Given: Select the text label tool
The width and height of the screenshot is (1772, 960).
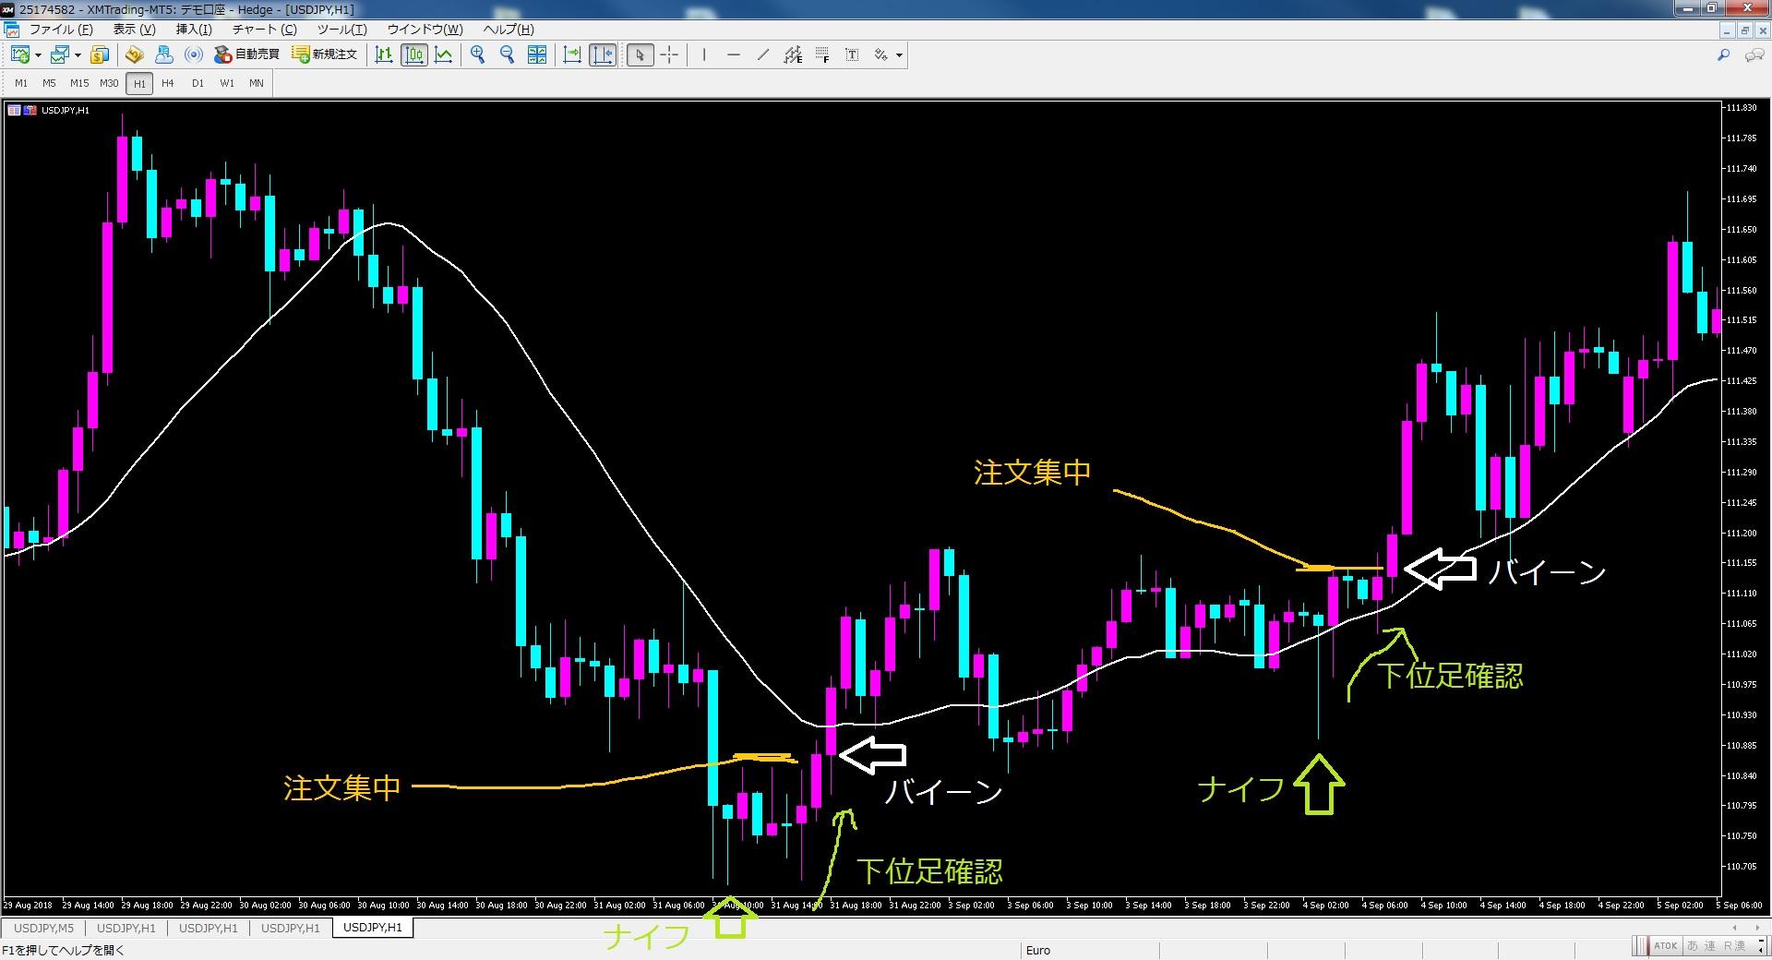Looking at the screenshot, I should [852, 55].
